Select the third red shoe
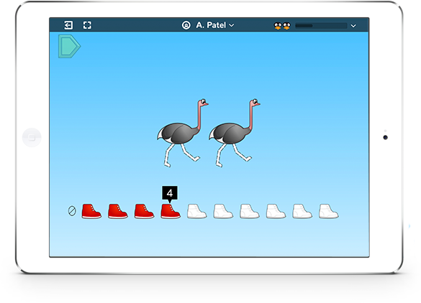This screenshot has height=303, width=421. coord(144,211)
